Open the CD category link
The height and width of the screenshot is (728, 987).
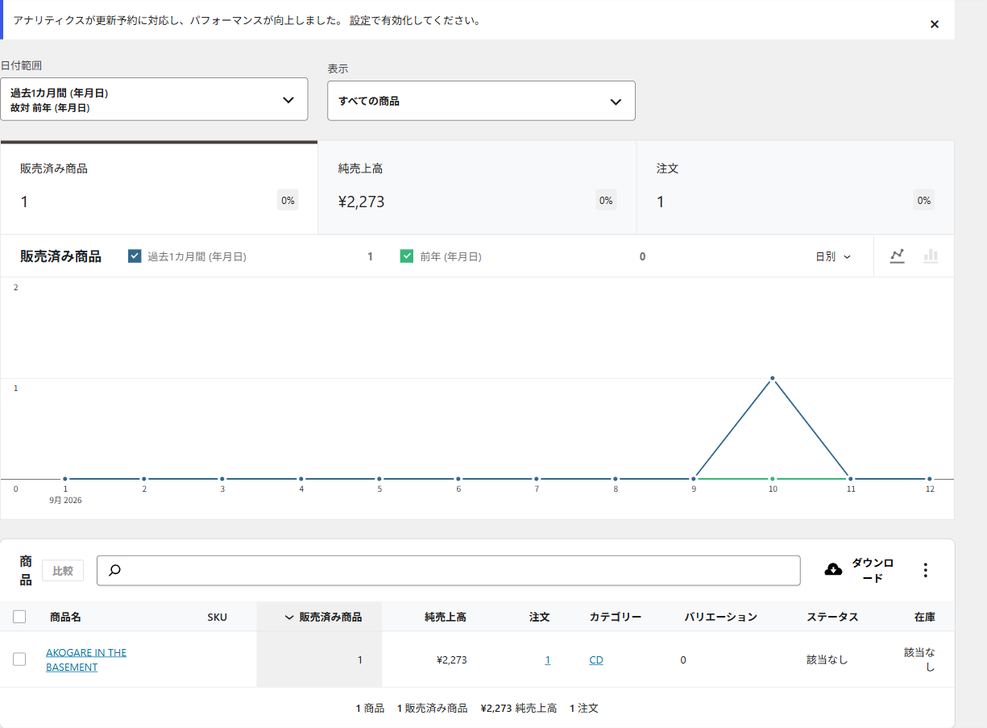click(596, 659)
